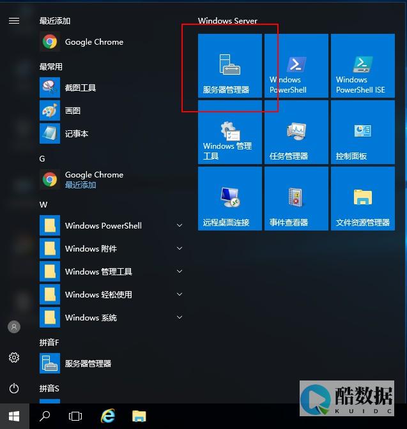The width and height of the screenshot is (407, 429).
Task: Click the hamburger menu icon
Action: [14, 21]
